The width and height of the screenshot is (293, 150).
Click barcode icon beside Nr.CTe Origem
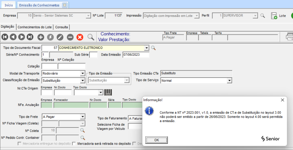click(108, 92)
